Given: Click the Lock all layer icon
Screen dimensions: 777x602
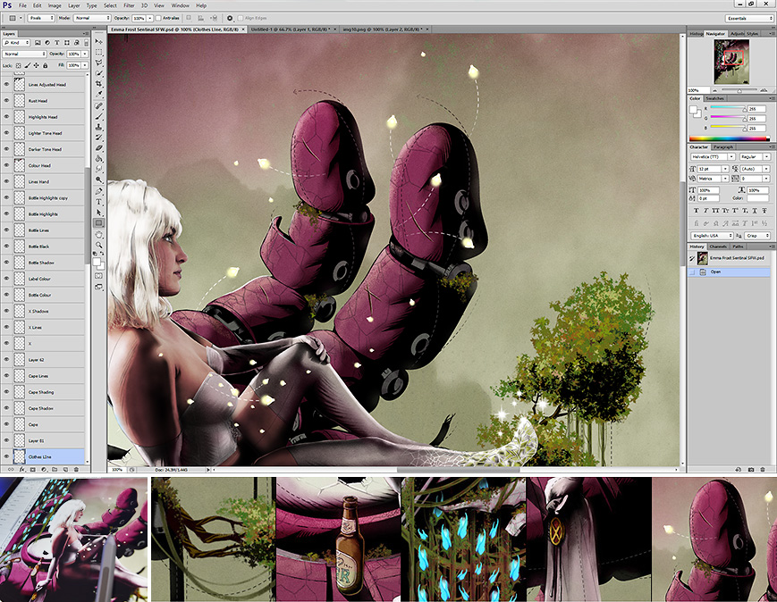Looking at the screenshot, I should (x=45, y=65).
